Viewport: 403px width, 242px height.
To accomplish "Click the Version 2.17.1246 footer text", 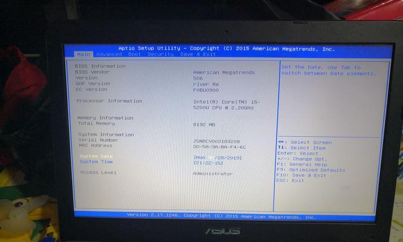I will coord(221,216).
